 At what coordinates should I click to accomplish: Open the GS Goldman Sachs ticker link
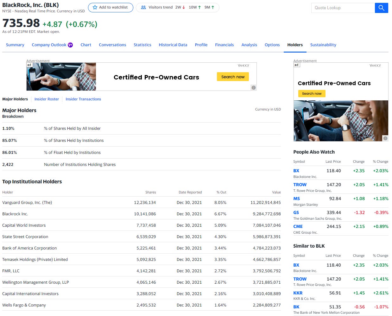(x=296, y=212)
